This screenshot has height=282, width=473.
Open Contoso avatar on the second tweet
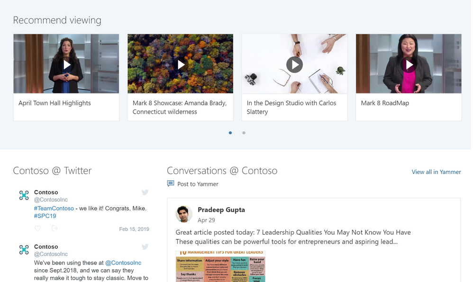tap(24, 250)
